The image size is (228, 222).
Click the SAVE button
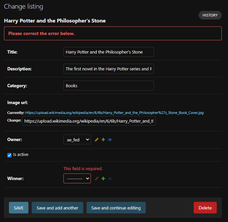pos(19,207)
